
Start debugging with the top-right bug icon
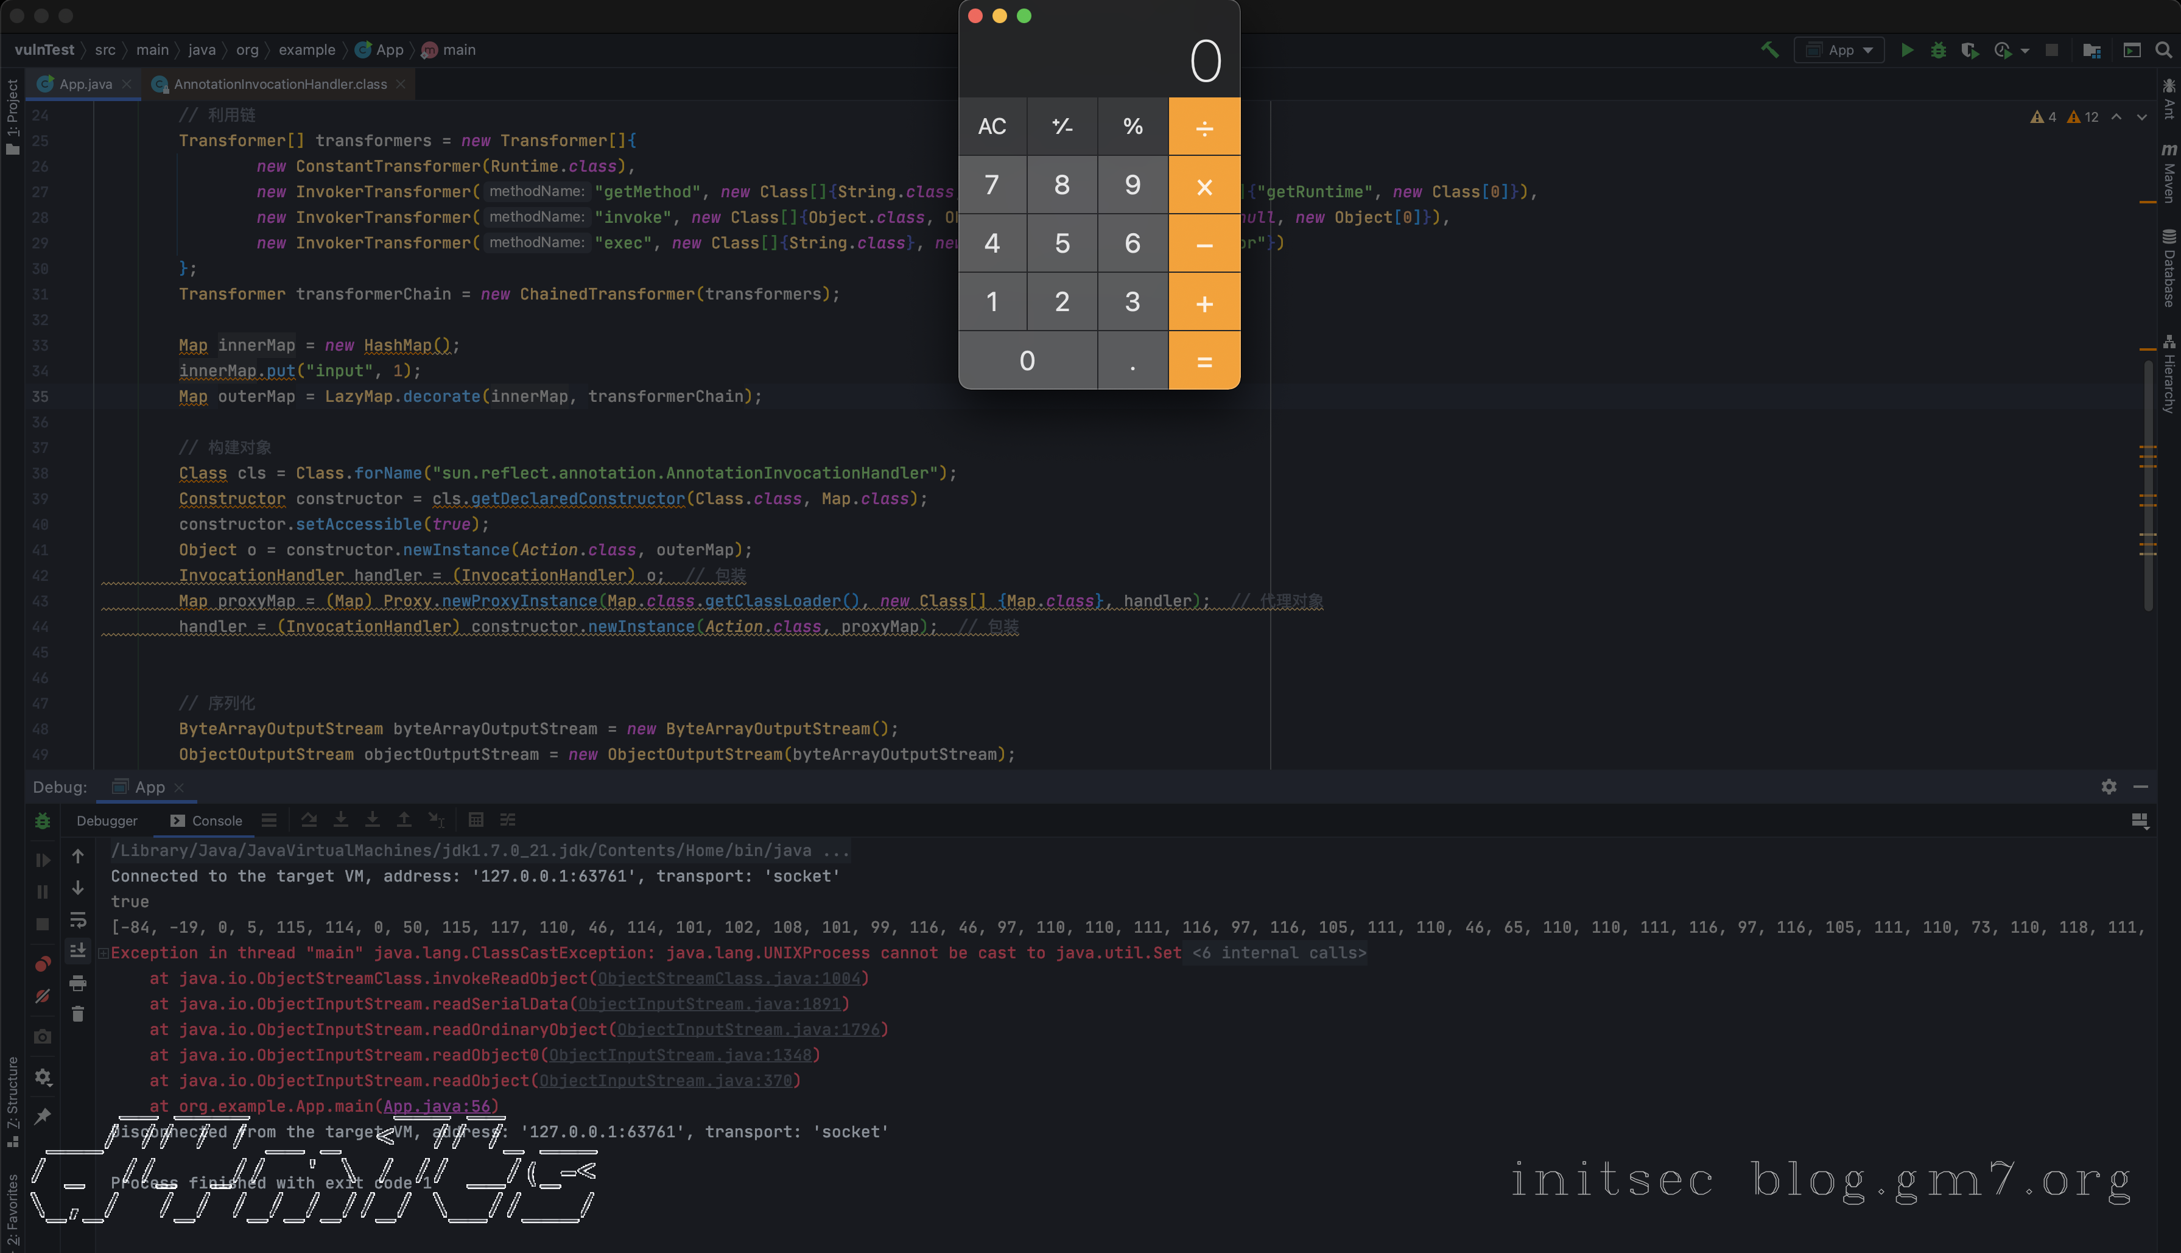click(1937, 50)
